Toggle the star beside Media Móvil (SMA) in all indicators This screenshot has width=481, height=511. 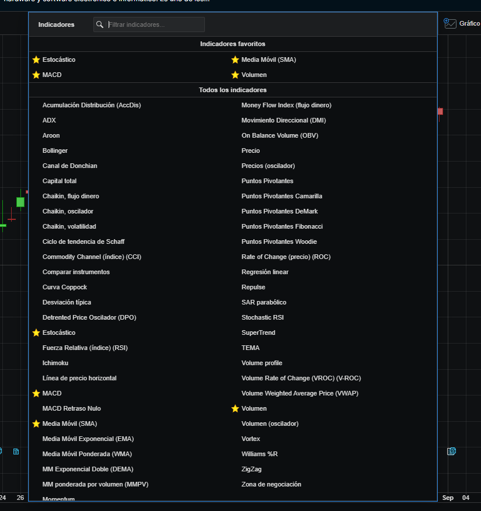point(36,423)
